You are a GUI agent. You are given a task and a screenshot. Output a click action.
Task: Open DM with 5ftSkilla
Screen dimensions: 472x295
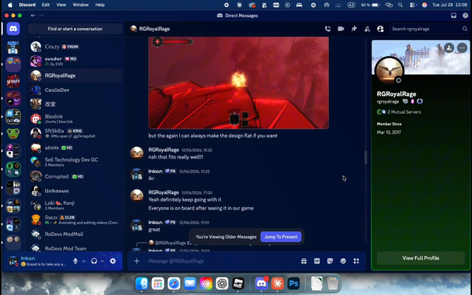[x=75, y=133]
